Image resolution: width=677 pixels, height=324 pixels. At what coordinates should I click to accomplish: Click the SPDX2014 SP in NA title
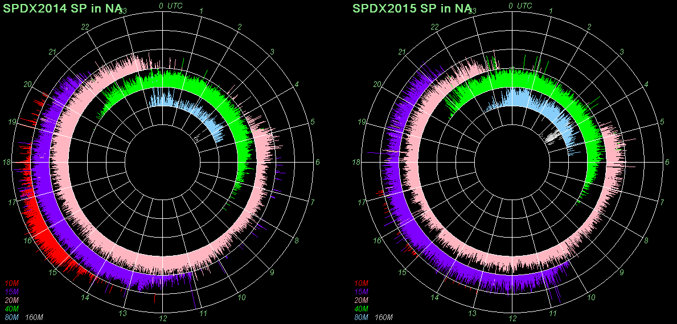click(61, 9)
